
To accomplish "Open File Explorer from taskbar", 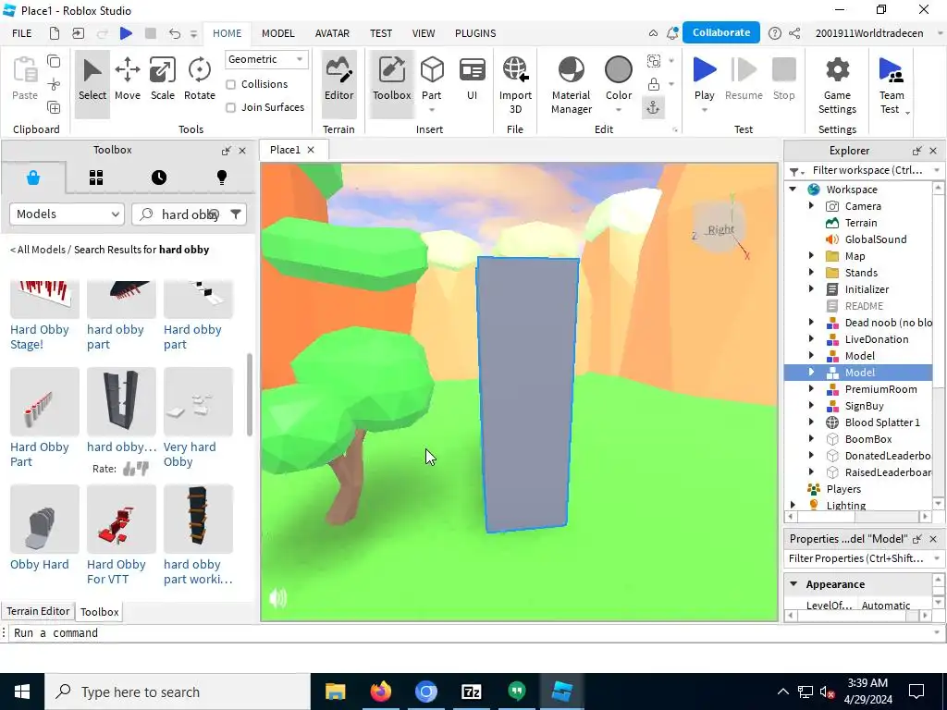I will [x=335, y=692].
